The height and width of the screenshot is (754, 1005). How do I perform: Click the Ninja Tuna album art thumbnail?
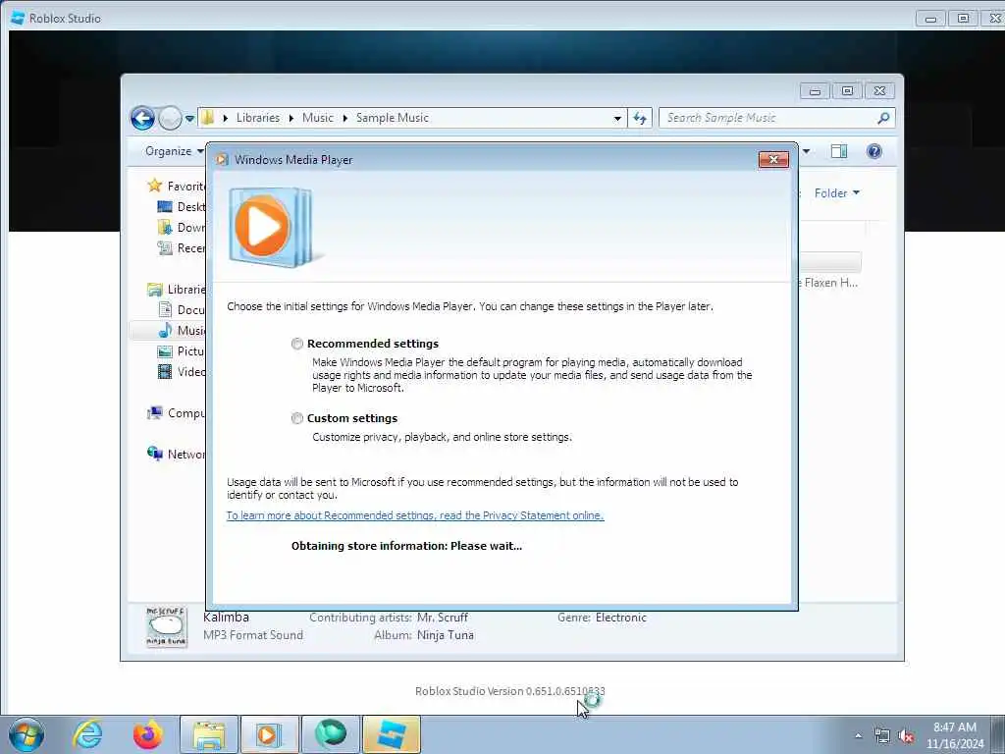[166, 626]
